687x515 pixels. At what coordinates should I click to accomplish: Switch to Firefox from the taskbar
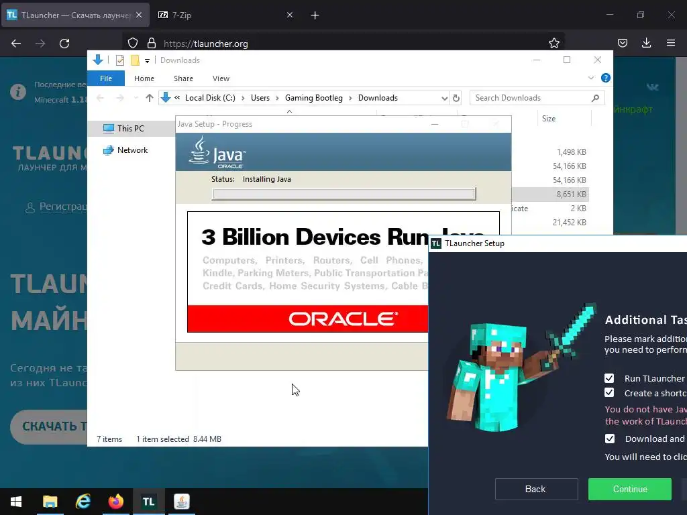115,502
